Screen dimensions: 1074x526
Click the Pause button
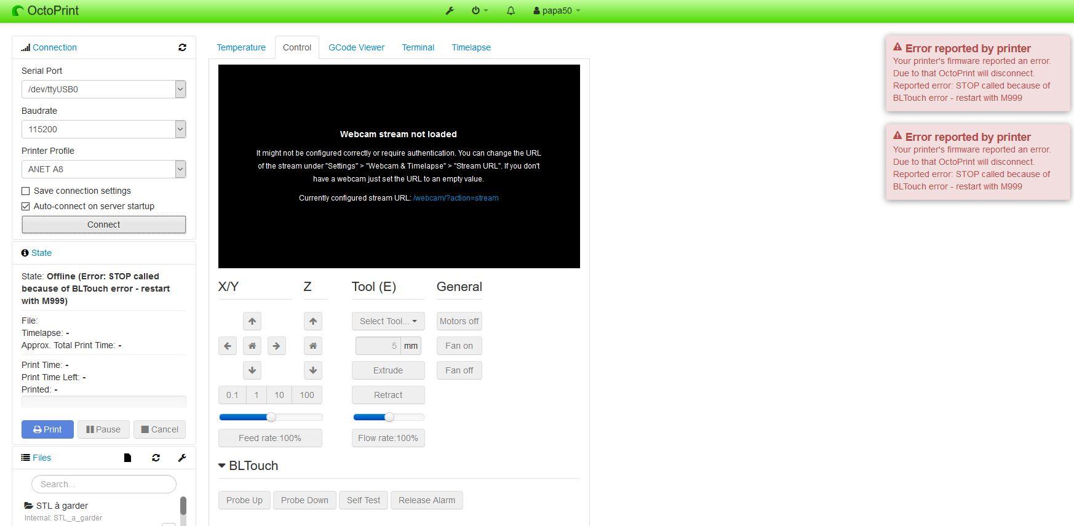tap(103, 429)
